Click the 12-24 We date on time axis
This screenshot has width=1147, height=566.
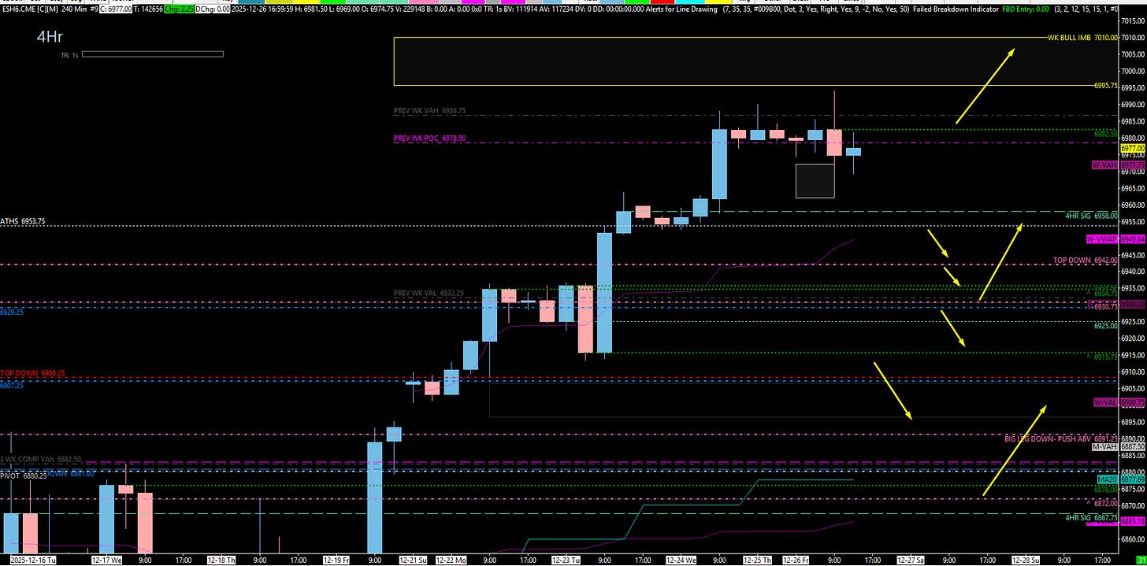coord(682,560)
